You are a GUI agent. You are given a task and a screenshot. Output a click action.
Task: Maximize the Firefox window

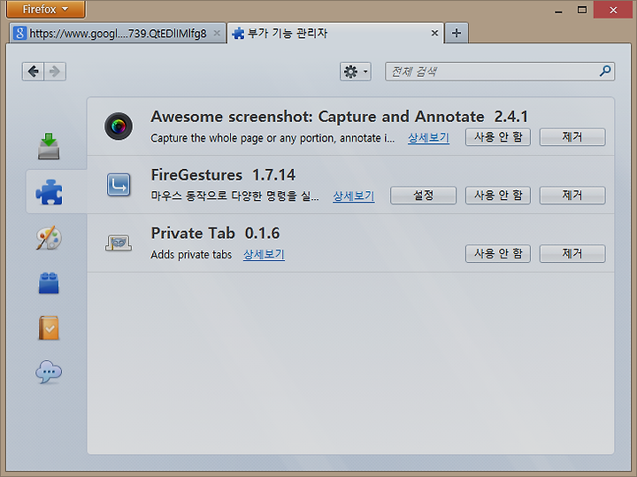click(x=582, y=10)
